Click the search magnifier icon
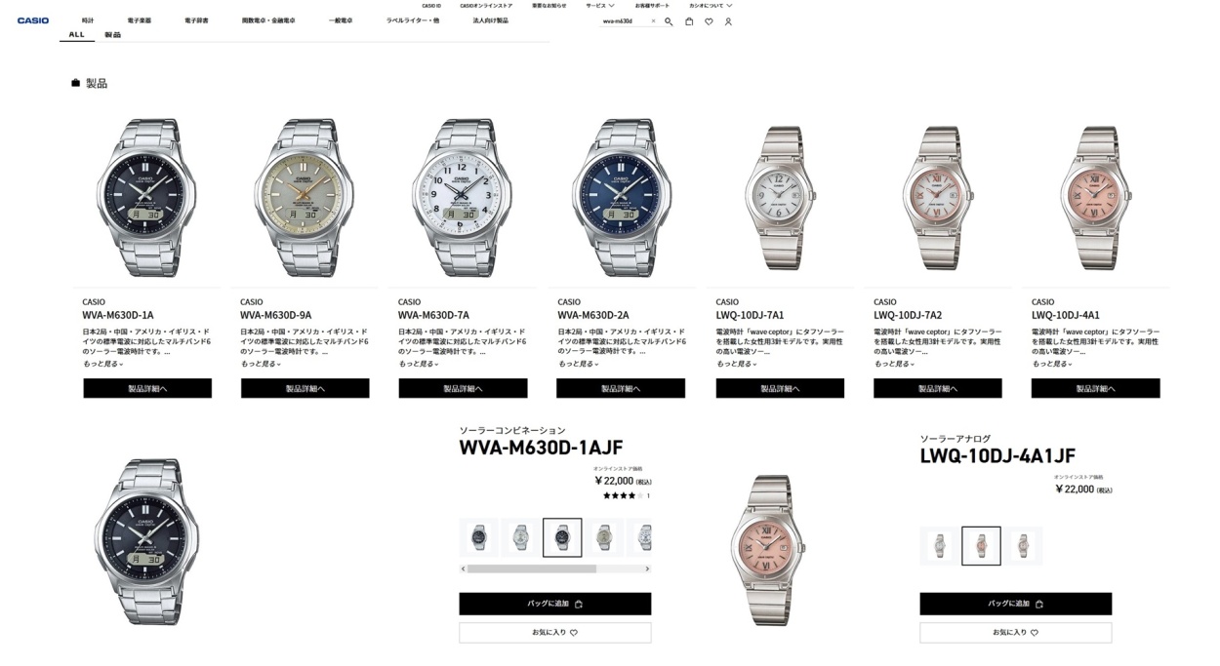 click(x=669, y=20)
